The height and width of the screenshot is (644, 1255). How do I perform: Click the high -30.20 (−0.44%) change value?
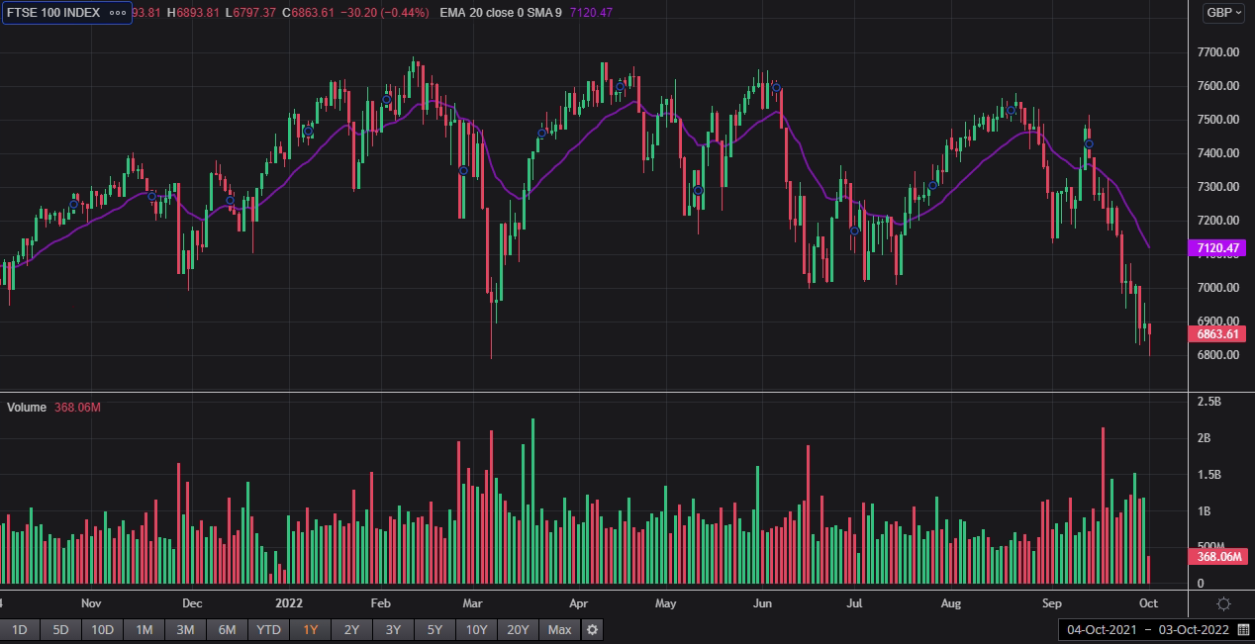(x=384, y=13)
